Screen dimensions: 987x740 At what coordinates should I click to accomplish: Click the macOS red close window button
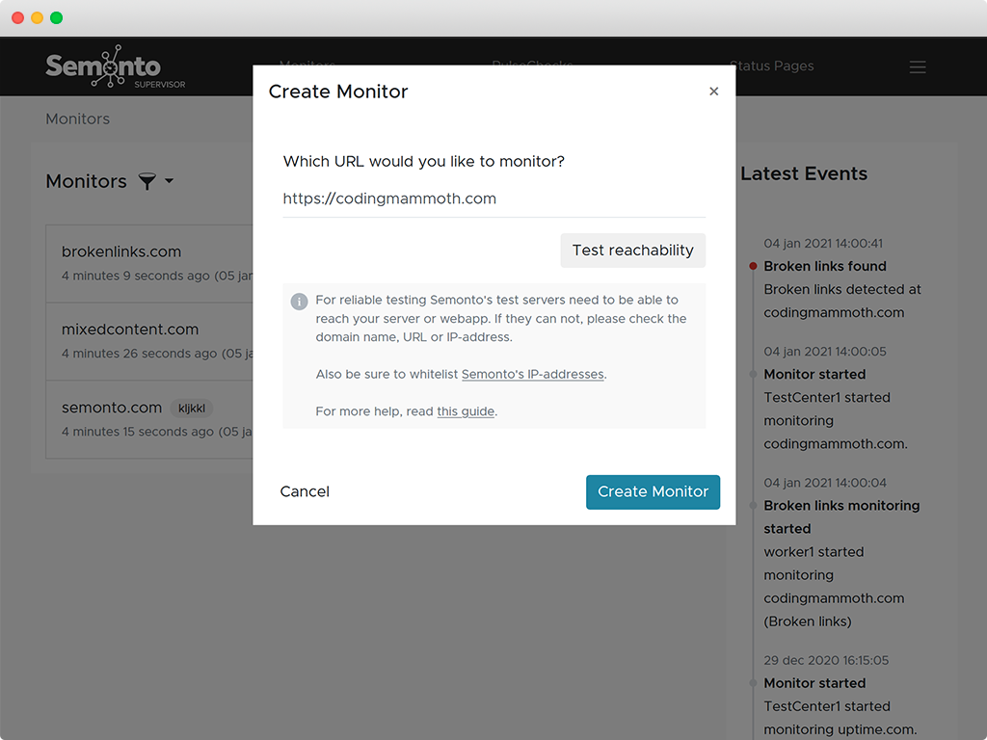[x=17, y=17]
